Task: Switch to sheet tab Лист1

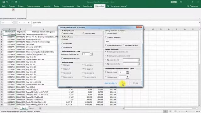Action: tap(16, 108)
